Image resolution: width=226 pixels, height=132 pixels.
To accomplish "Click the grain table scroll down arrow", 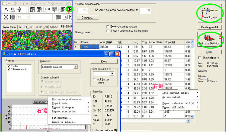I will [192, 117].
